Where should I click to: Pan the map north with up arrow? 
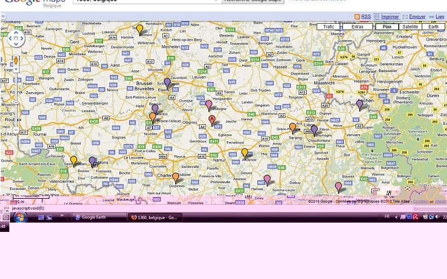coord(16,33)
